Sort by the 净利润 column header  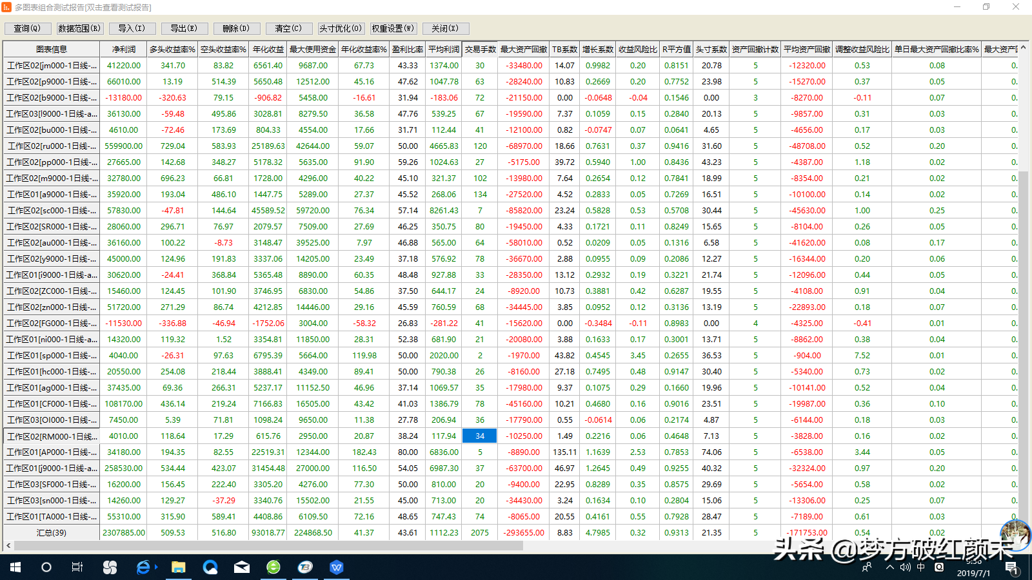[124, 49]
